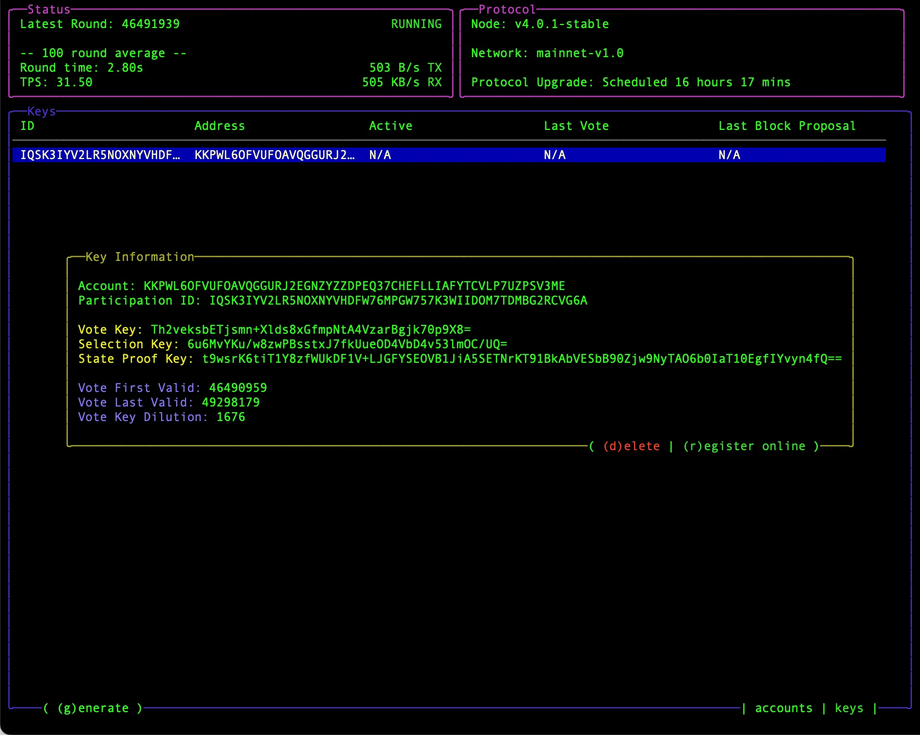
Task: Click the Last Vote column header
Action: click(x=576, y=126)
